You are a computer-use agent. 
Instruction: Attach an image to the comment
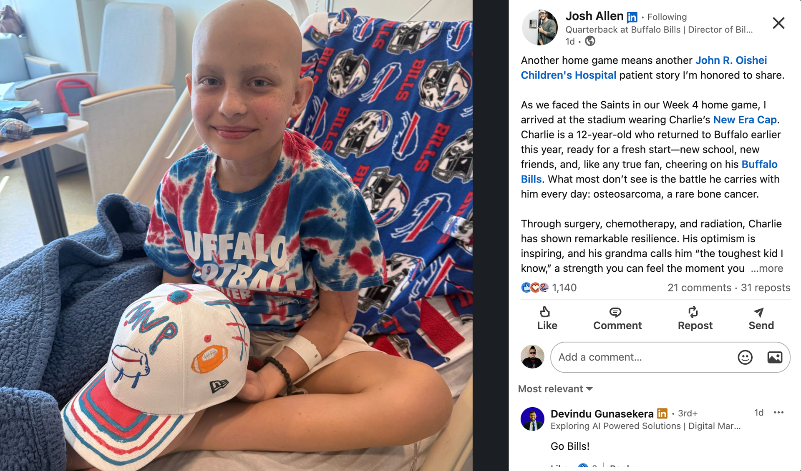click(x=775, y=357)
